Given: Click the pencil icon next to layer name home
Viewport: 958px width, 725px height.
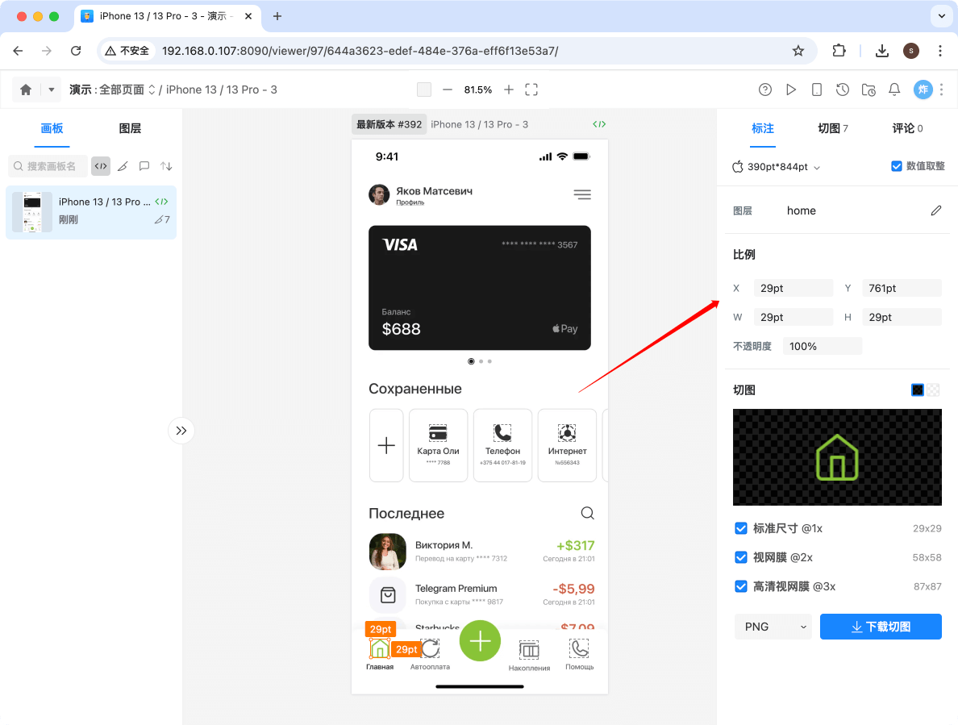Looking at the screenshot, I should tap(935, 210).
